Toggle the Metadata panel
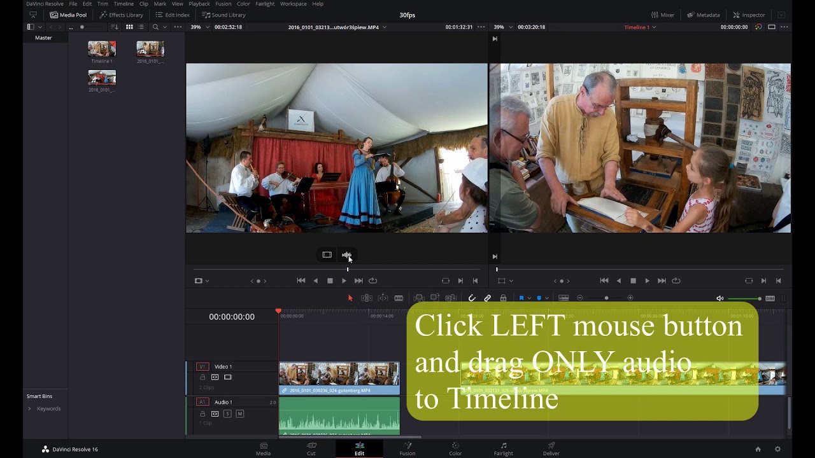 coord(703,15)
